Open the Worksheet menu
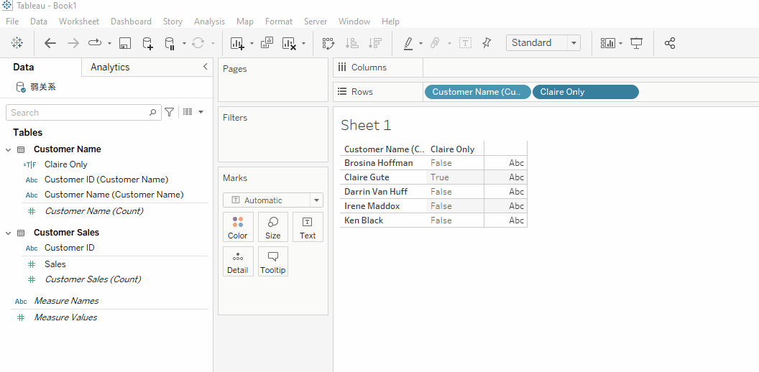 79,22
